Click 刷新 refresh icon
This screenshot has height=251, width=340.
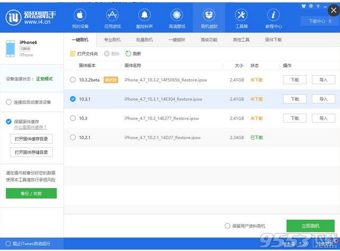tap(128, 53)
